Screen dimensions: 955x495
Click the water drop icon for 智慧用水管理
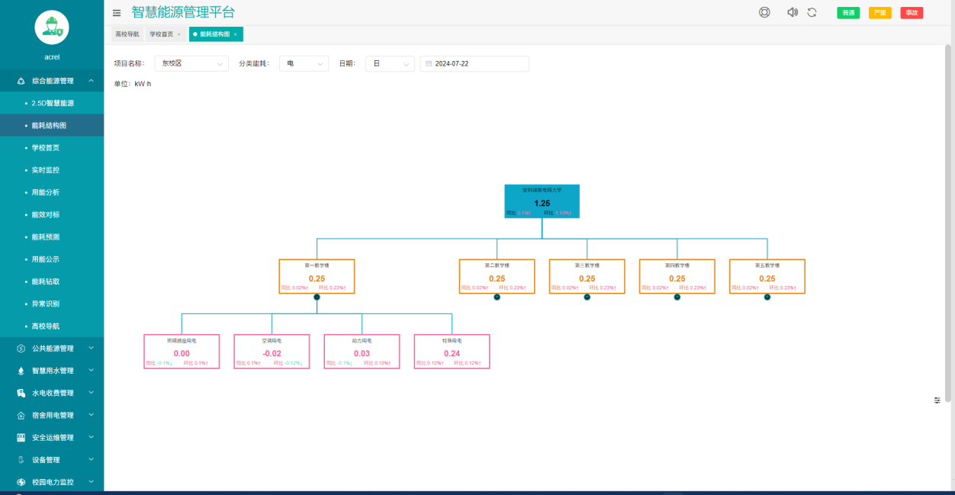click(21, 371)
